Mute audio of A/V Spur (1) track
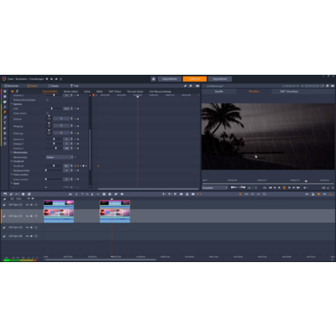 [31, 205]
